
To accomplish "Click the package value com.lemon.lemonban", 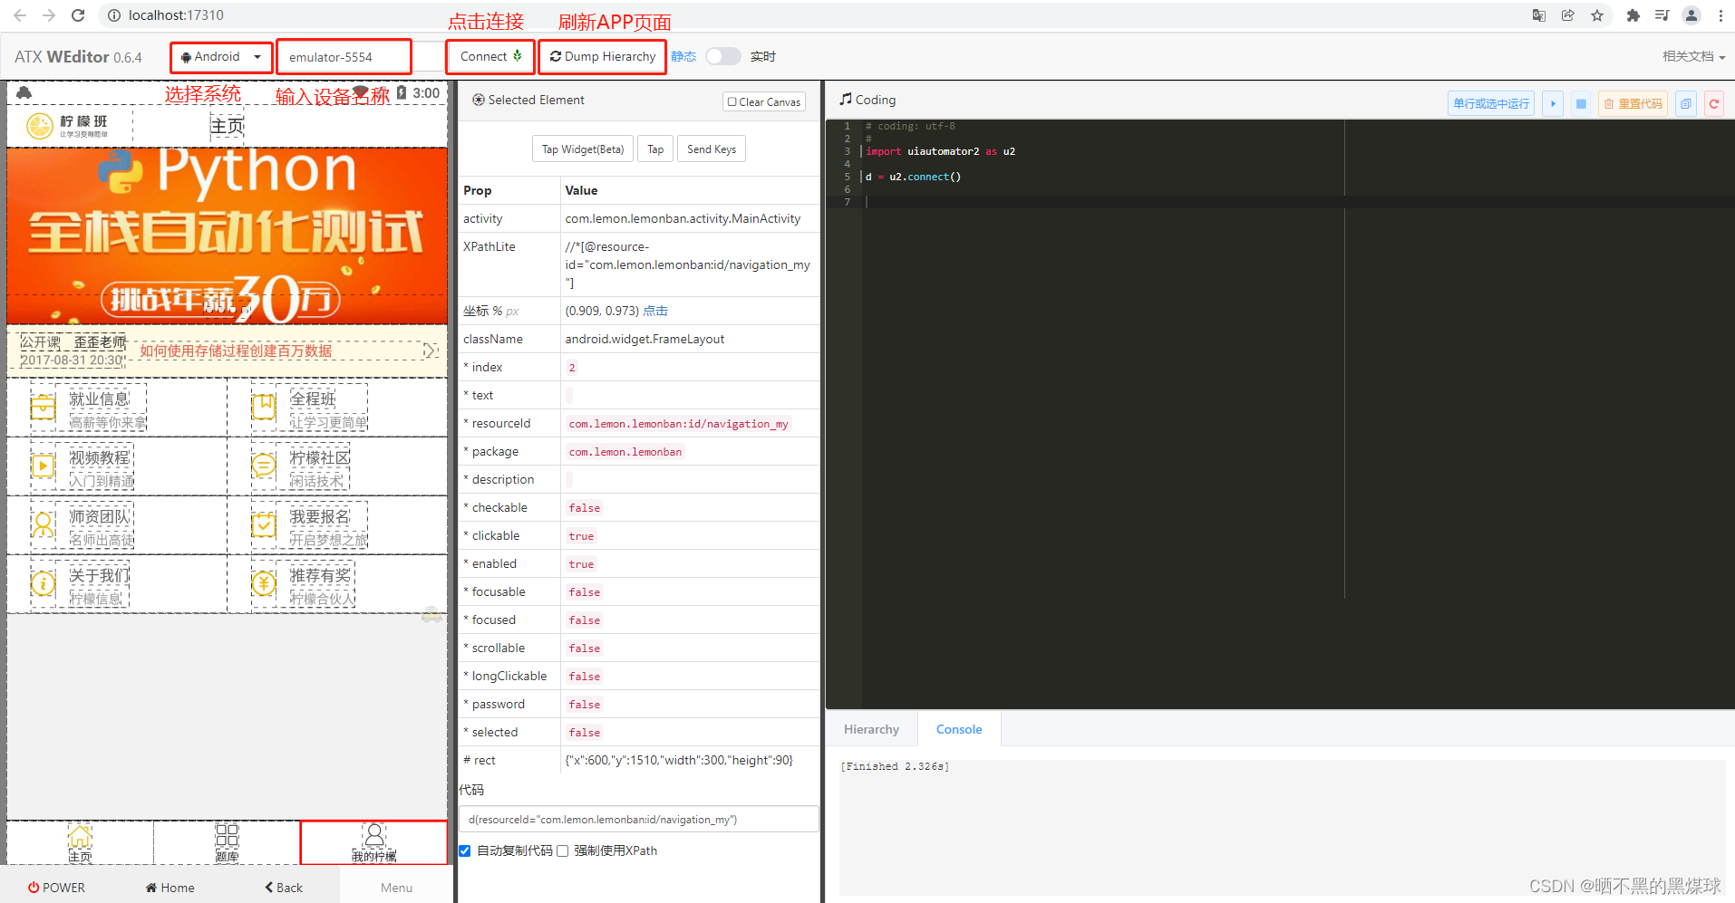I will [625, 452].
